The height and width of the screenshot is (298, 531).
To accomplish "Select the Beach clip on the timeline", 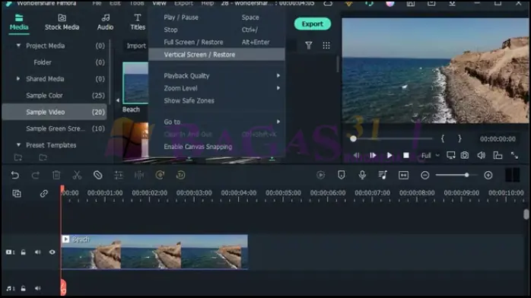I will tap(154, 252).
